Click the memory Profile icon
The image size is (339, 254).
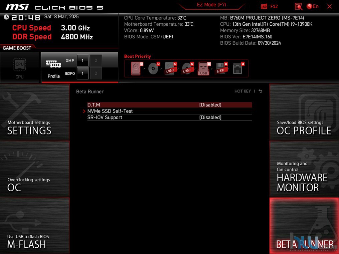tap(53, 64)
